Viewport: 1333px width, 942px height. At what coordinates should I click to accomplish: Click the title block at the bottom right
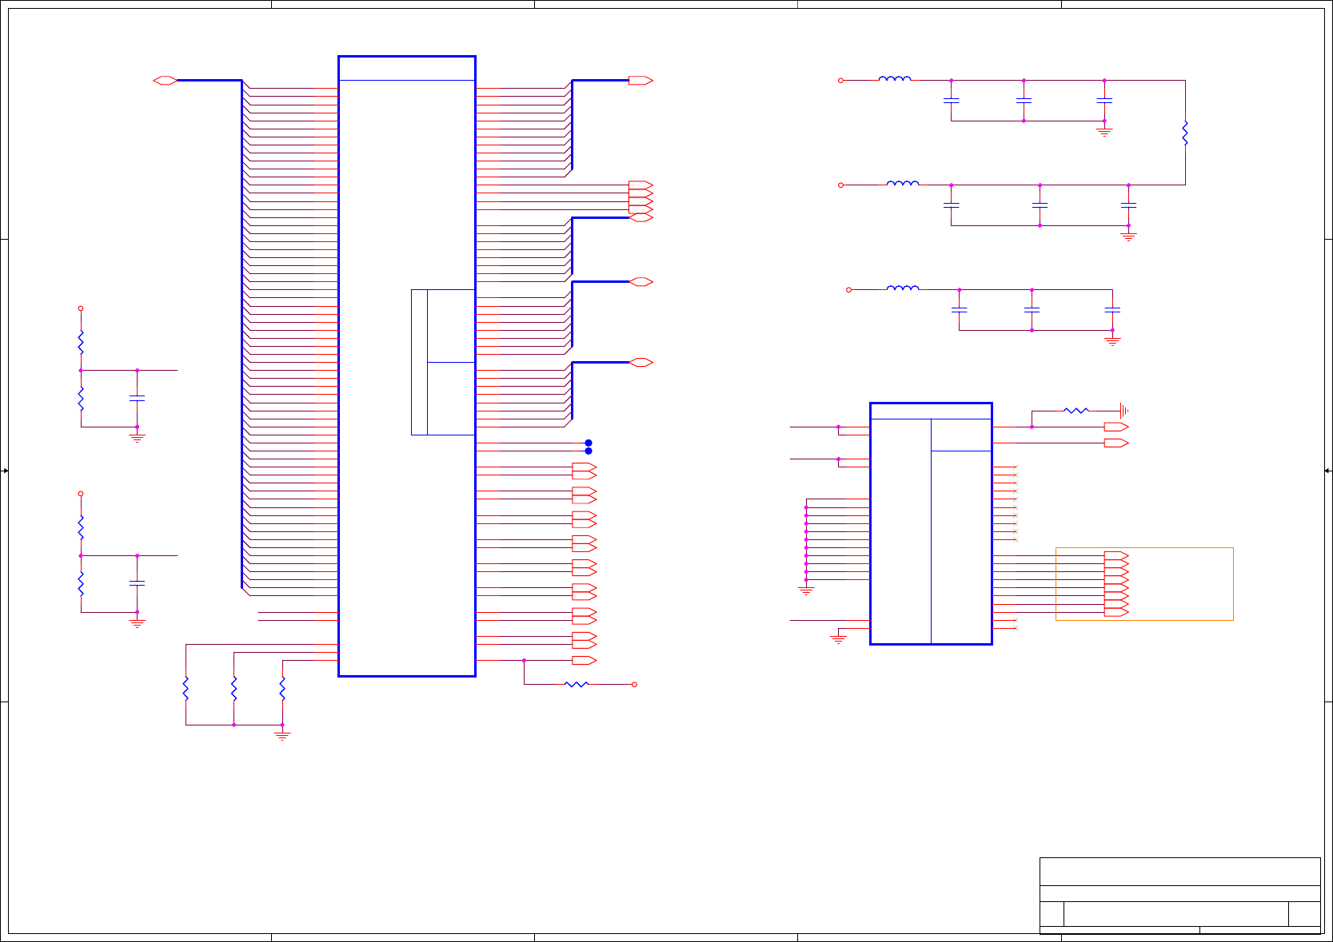[x=1179, y=895]
